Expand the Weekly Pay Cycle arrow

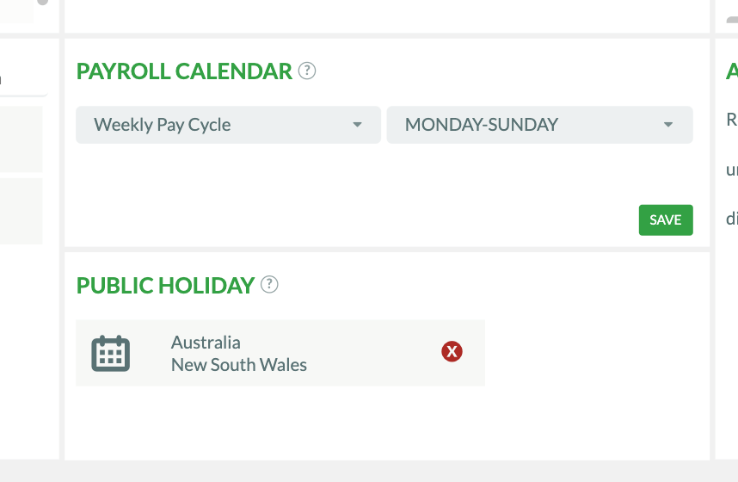point(357,125)
